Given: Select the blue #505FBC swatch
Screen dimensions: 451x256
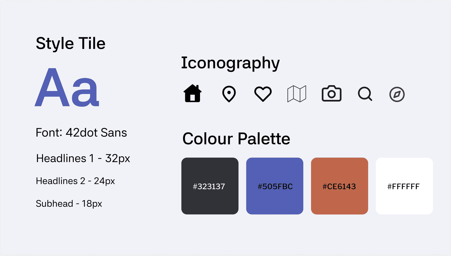Looking at the screenshot, I should (275, 186).
